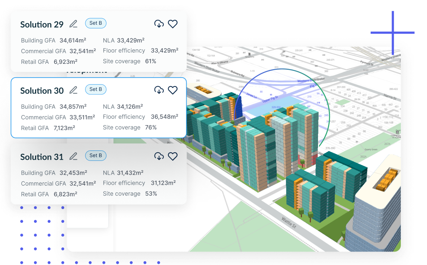This screenshot has width=427, height=265.
Task: Select the Solution 29 title
Action: pyautogui.click(x=42, y=25)
